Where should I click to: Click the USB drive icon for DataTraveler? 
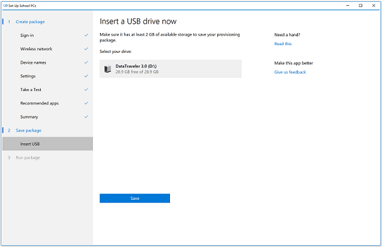click(x=108, y=69)
